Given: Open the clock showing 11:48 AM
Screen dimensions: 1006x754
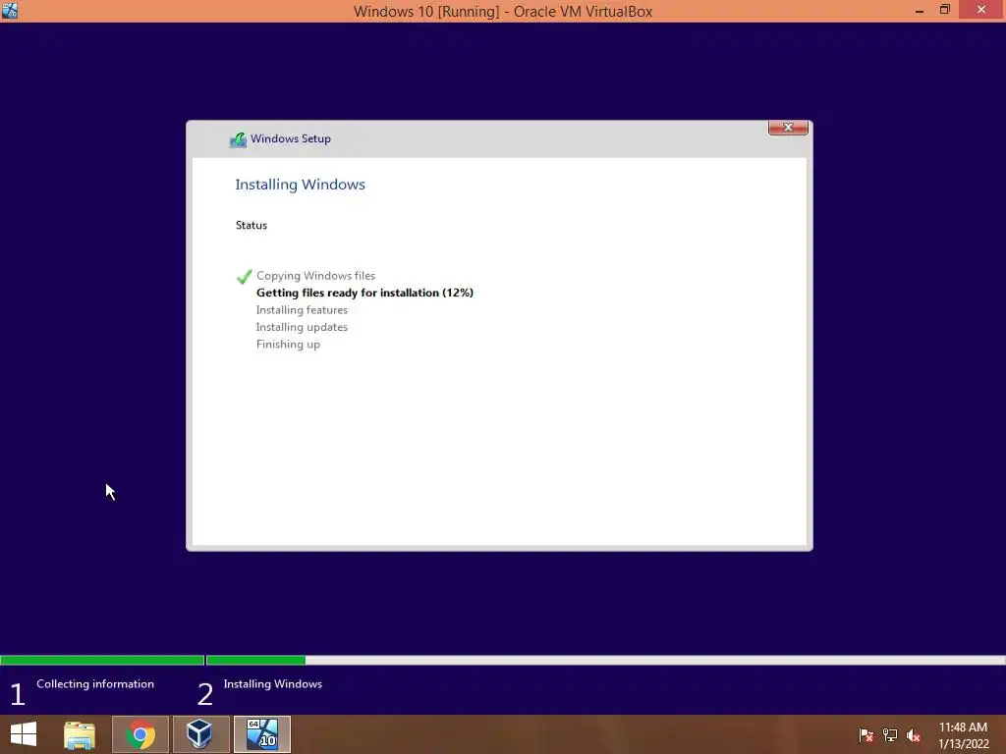Looking at the screenshot, I should pos(963,735).
